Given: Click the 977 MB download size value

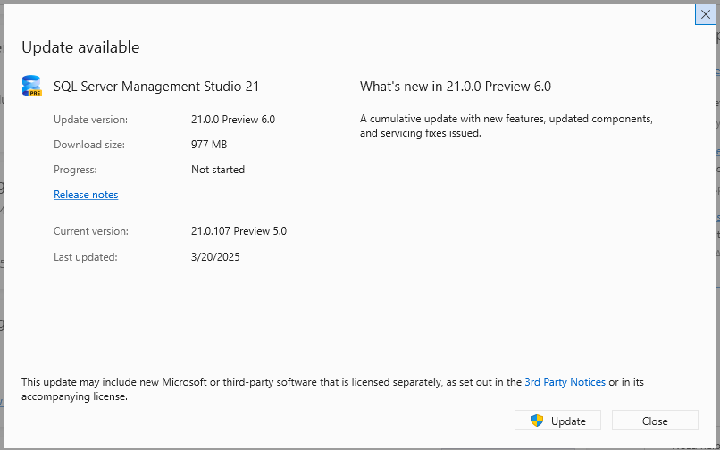Looking at the screenshot, I should click(210, 145).
